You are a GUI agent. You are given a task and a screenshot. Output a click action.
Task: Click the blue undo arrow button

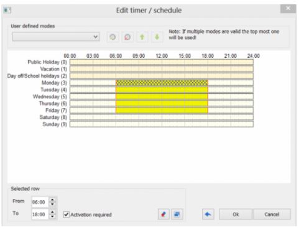208,214
